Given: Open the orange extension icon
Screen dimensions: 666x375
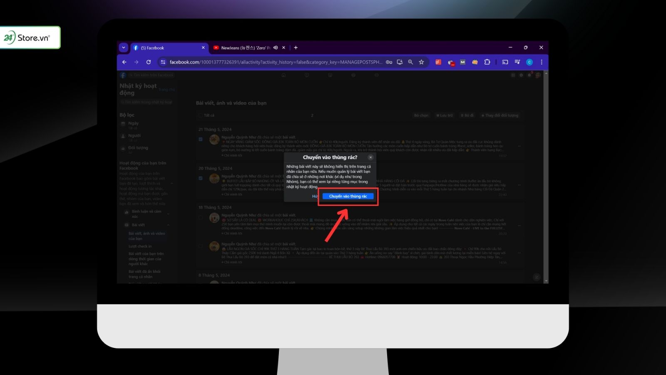Looking at the screenshot, I should [475, 62].
